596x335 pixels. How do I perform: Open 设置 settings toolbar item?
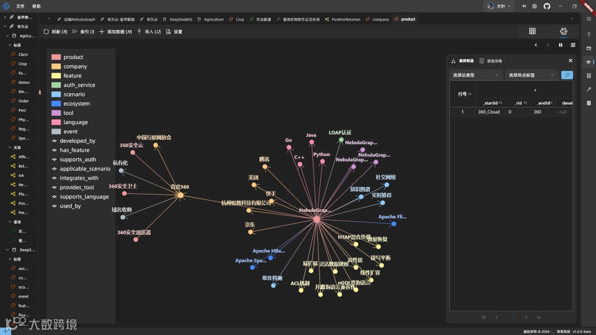tap(174, 32)
